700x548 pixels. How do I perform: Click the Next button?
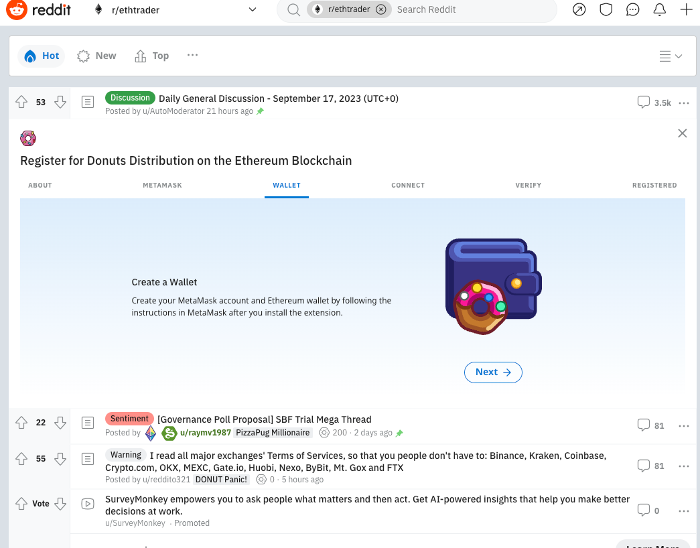coord(493,372)
